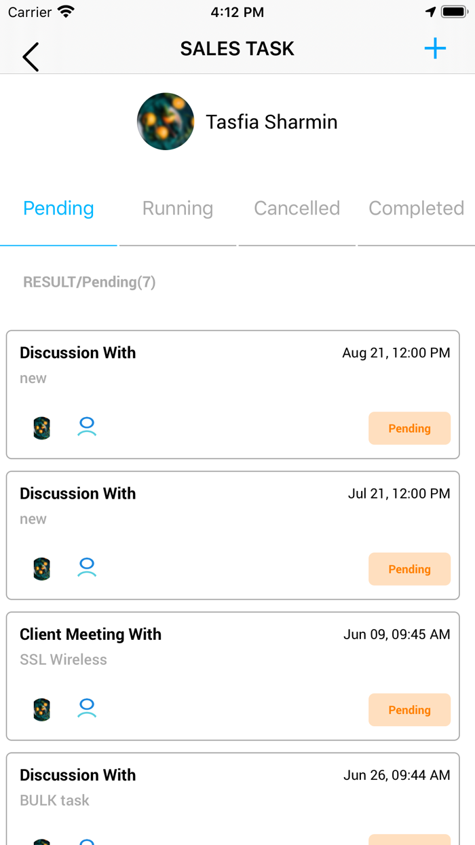Tap the plus icon to add task
This screenshot has height=845, width=475.
pos(435,48)
